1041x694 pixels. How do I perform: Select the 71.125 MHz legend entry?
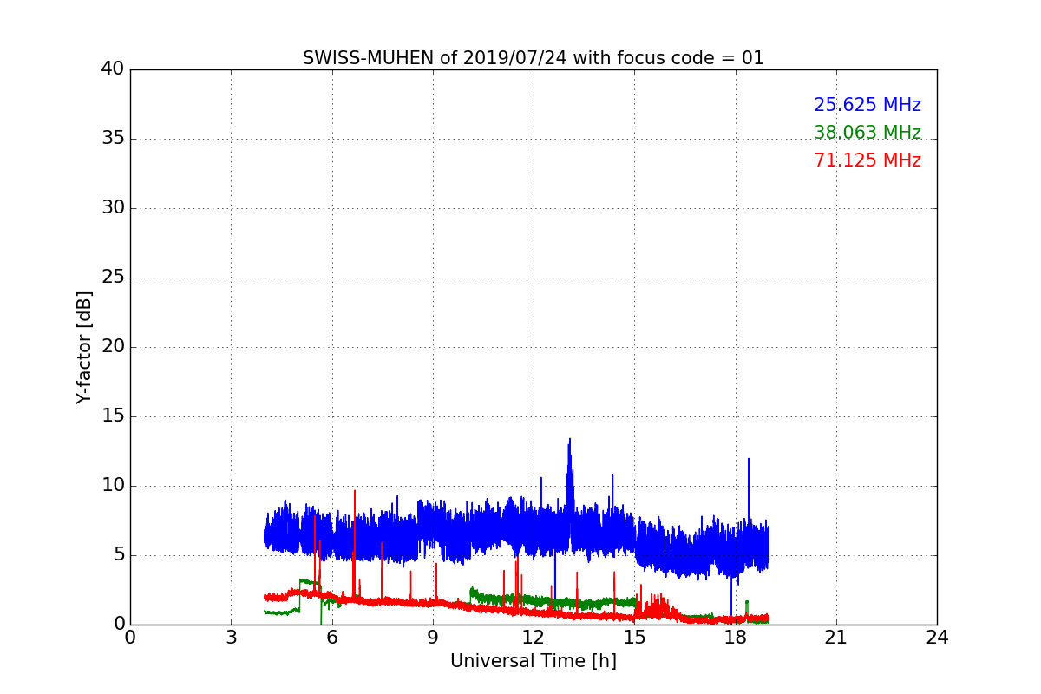click(x=867, y=160)
